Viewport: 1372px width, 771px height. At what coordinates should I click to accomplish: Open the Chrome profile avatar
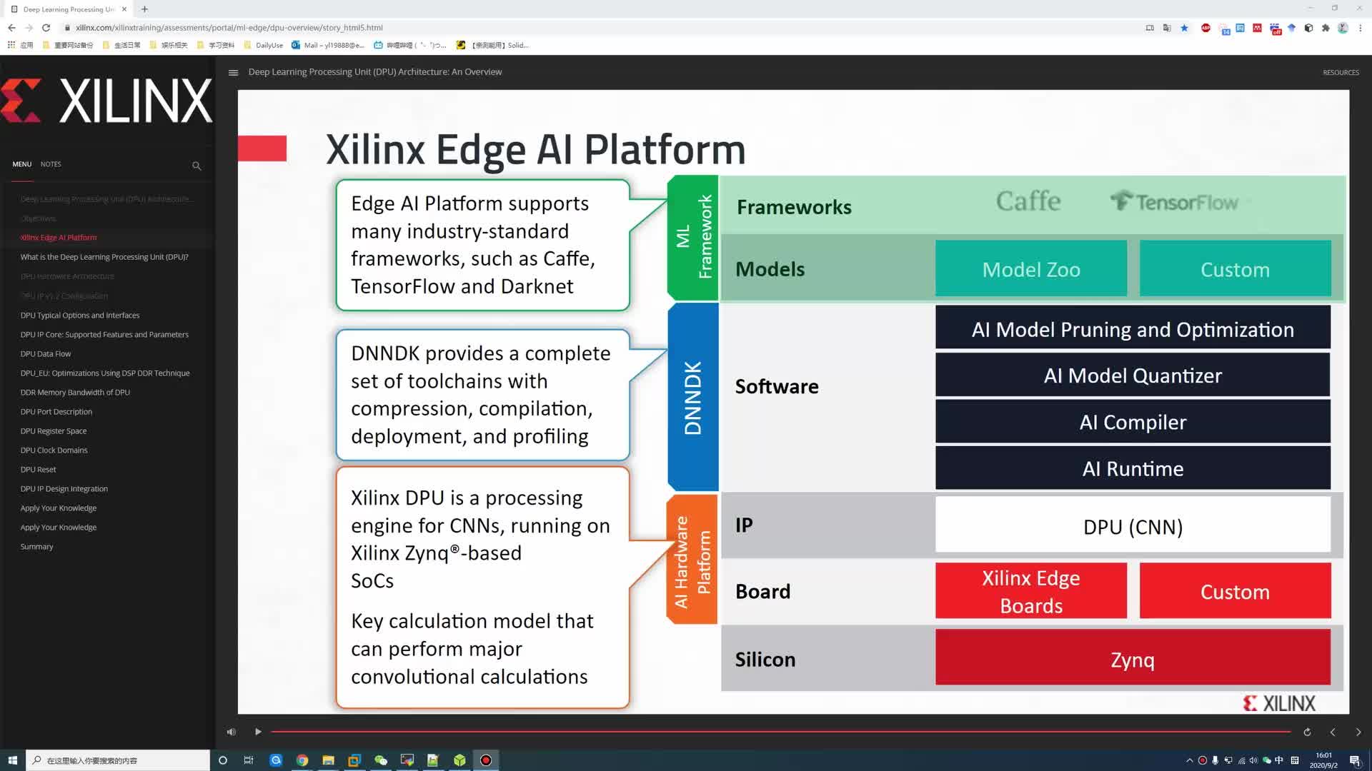click(1343, 28)
